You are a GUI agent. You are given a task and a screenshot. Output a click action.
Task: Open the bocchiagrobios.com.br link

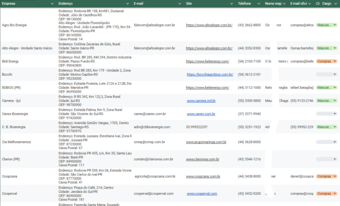tap(210, 74)
